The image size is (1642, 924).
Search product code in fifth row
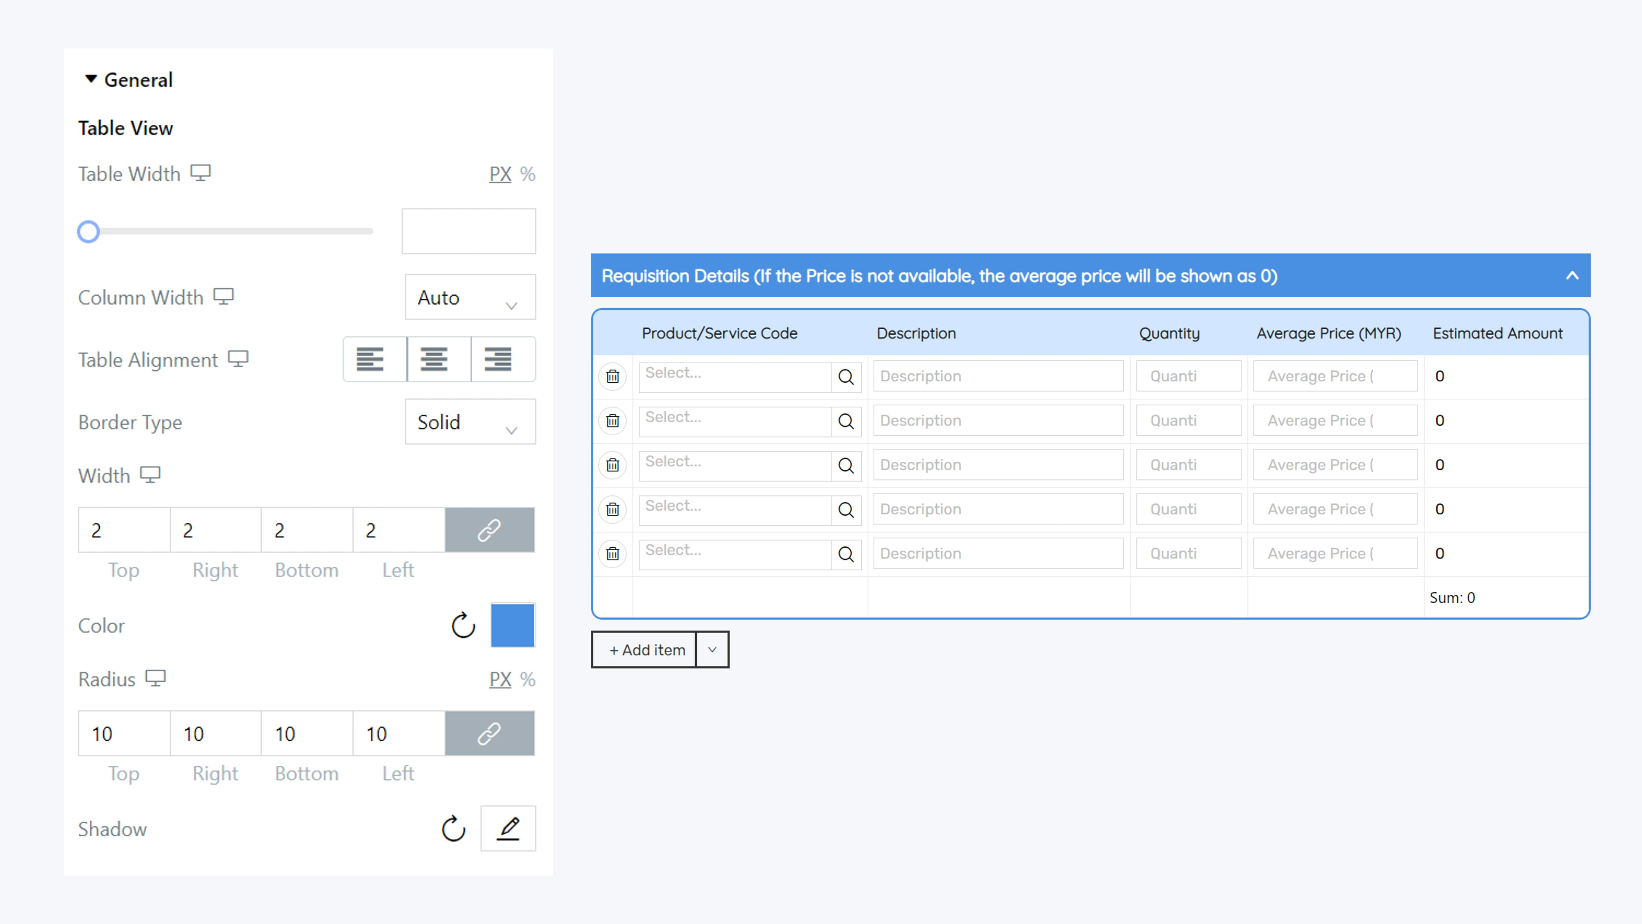coord(846,554)
